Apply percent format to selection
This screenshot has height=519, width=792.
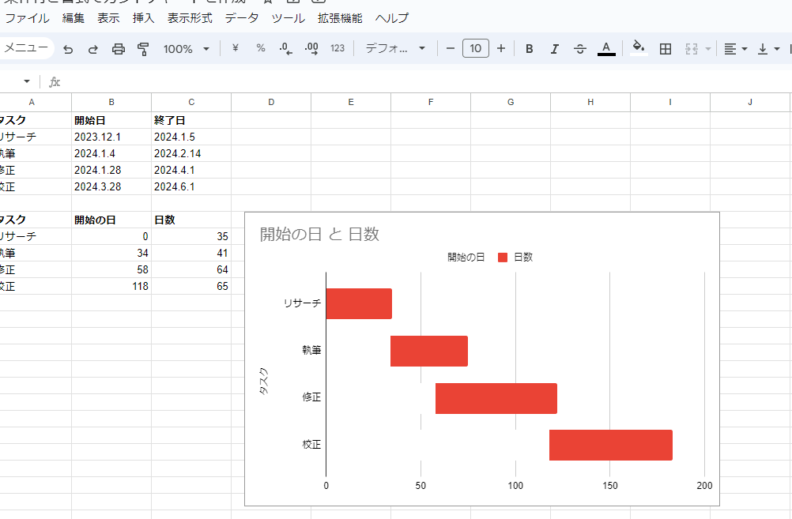coord(260,49)
